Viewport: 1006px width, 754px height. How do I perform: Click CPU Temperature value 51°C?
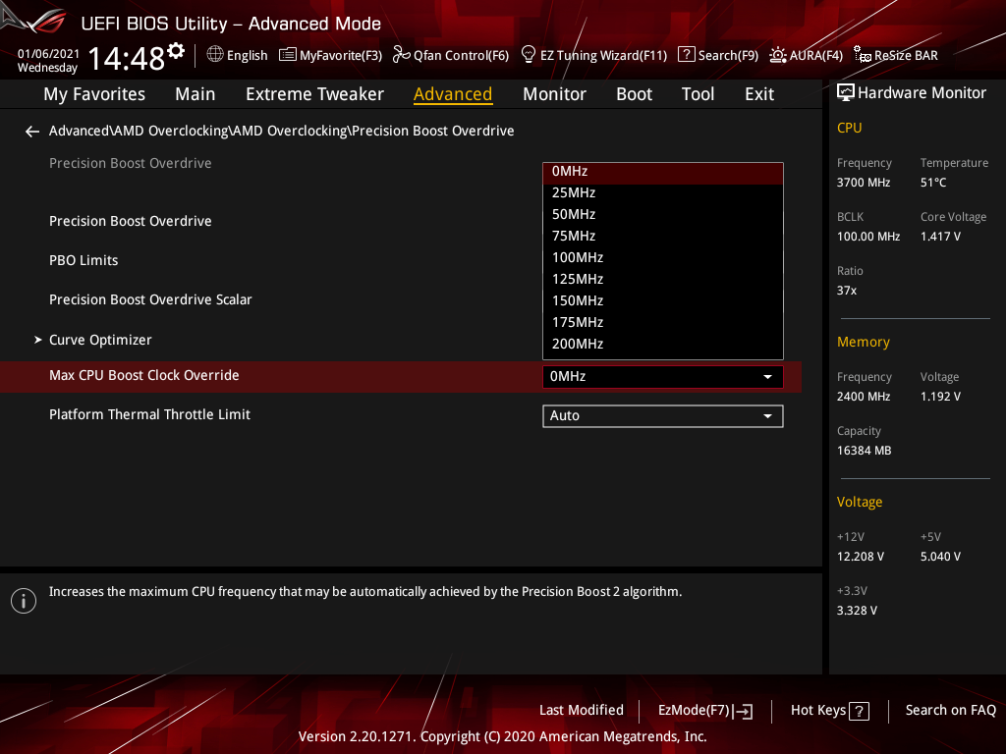click(933, 183)
